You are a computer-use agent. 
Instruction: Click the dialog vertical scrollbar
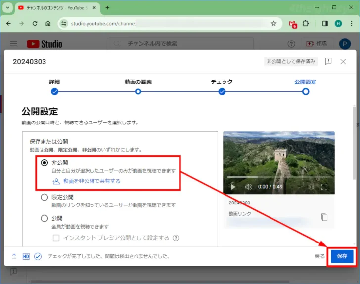pyautogui.click(x=354, y=142)
